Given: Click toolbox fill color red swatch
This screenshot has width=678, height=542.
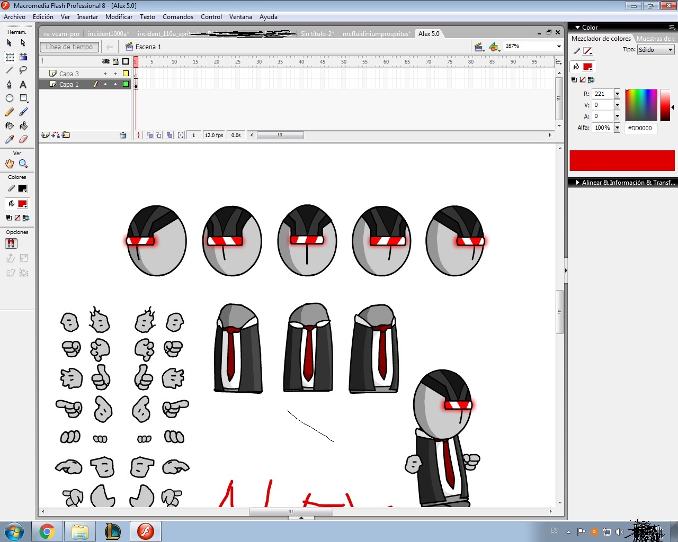Looking at the screenshot, I should coord(22,204).
